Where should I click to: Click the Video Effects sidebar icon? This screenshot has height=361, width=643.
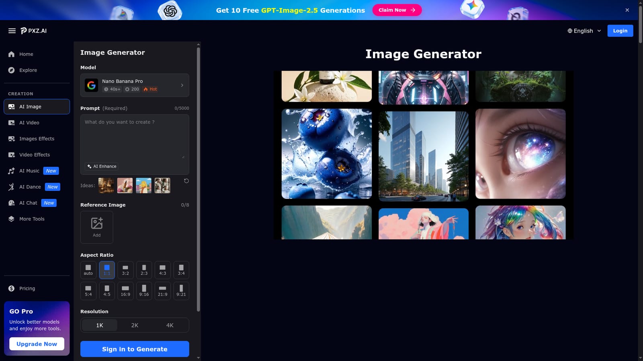point(11,155)
